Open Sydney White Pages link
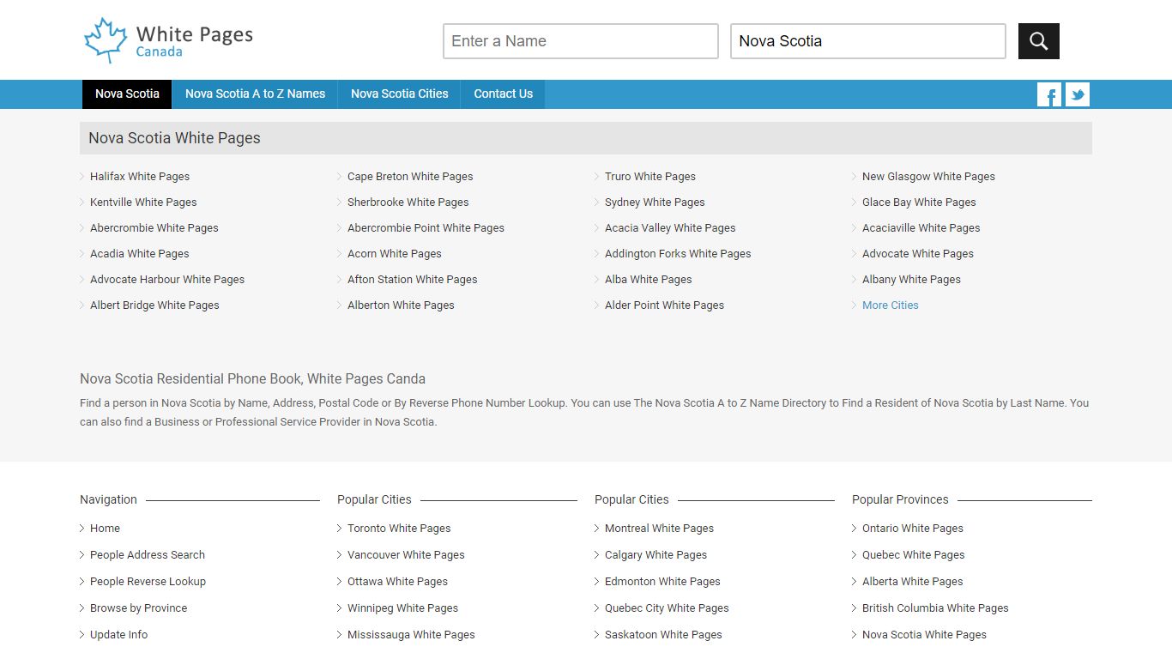Viewport: 1172px width, 659px height. coord(655,203)
